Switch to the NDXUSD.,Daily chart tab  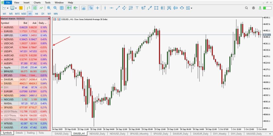(x=98, y=133)
